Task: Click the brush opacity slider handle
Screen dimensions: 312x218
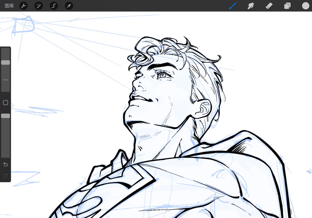Action: 5,116
